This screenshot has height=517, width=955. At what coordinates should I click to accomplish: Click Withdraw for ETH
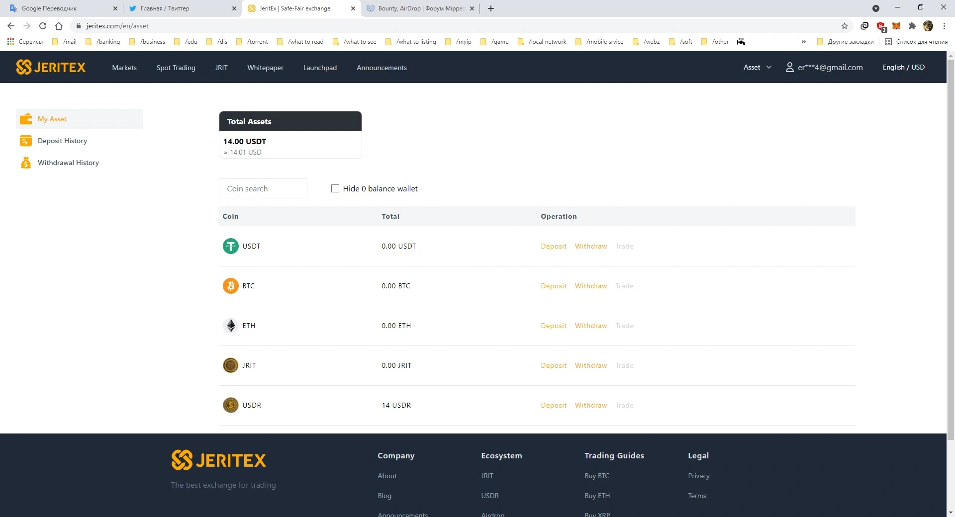tap(591, 326)
